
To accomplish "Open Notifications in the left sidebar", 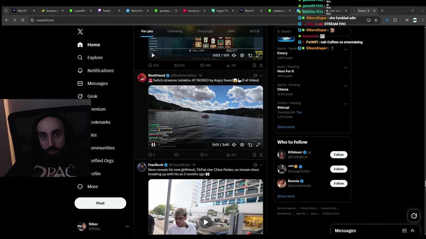I will 96,70.
